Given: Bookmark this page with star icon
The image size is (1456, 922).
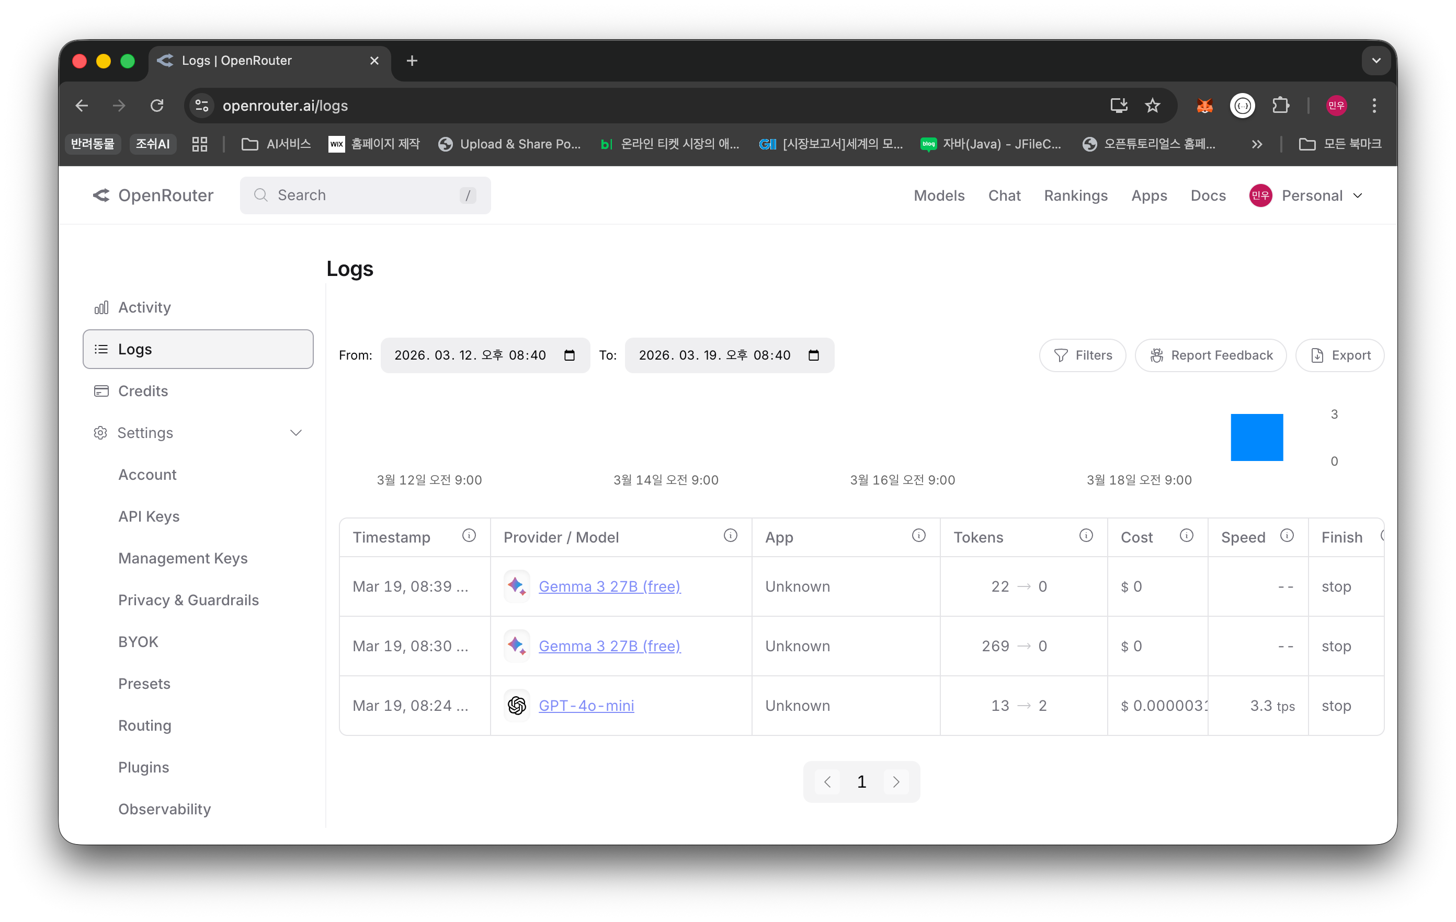Looking at the screenshot, I should [x=1153, y=106].
